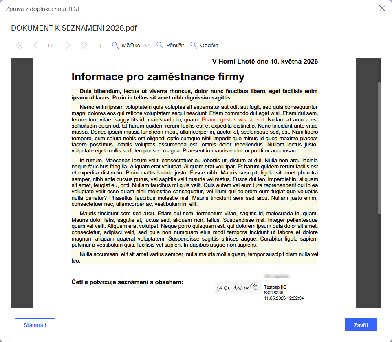Select the Oddálit text label
392x342 pixels.
209,46
